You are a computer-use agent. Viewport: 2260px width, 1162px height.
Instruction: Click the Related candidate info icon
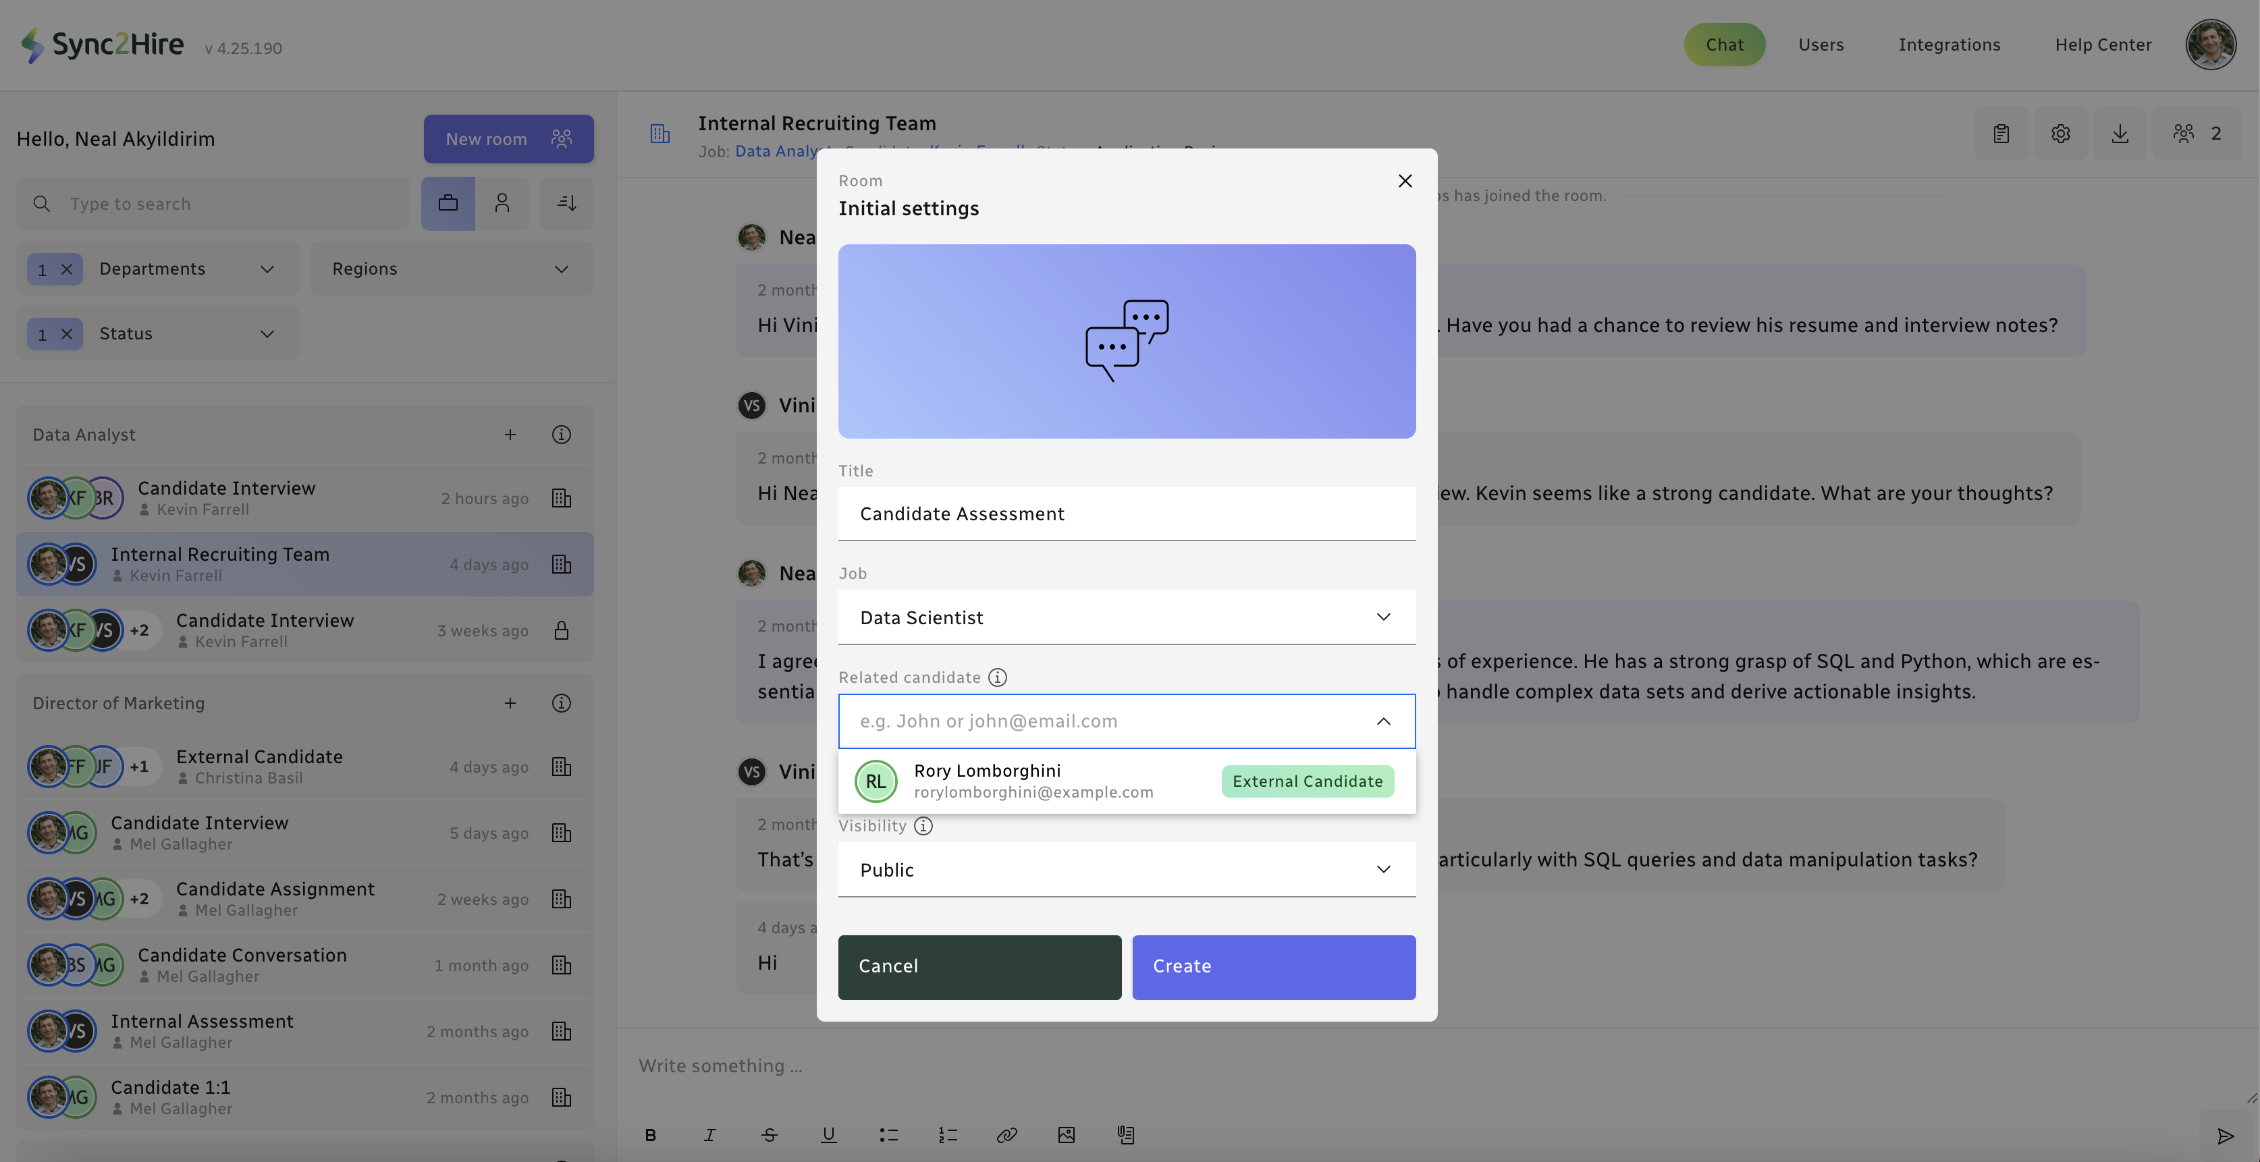(x=998, y=677)
